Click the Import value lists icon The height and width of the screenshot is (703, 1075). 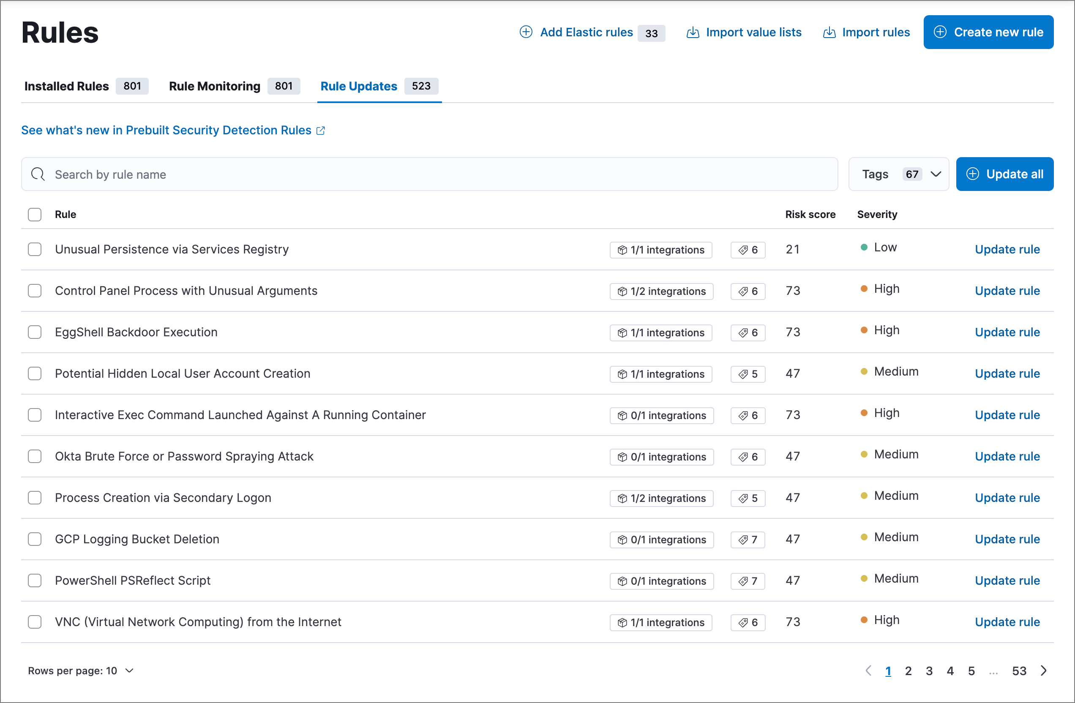click(x=694, y=31)
